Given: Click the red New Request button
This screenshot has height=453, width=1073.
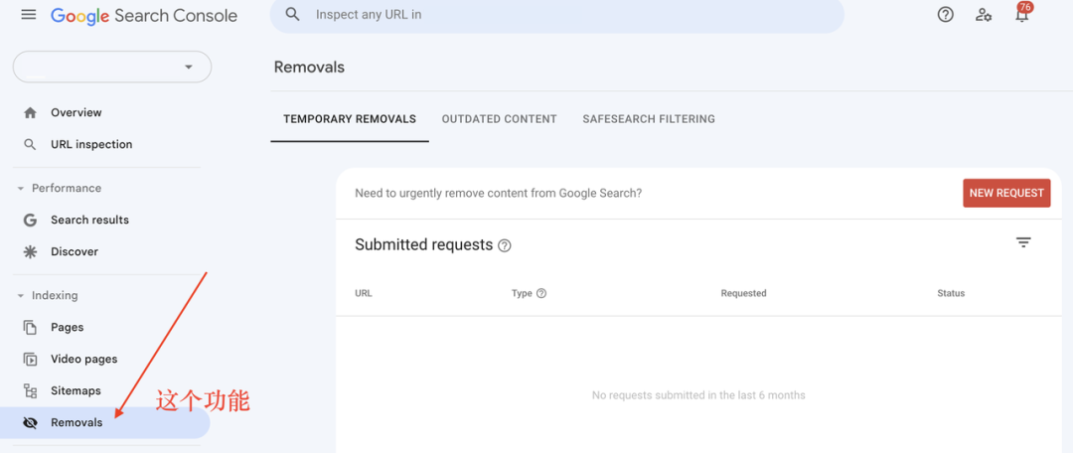Looking at the screenshot, I should coord(1005,193).
